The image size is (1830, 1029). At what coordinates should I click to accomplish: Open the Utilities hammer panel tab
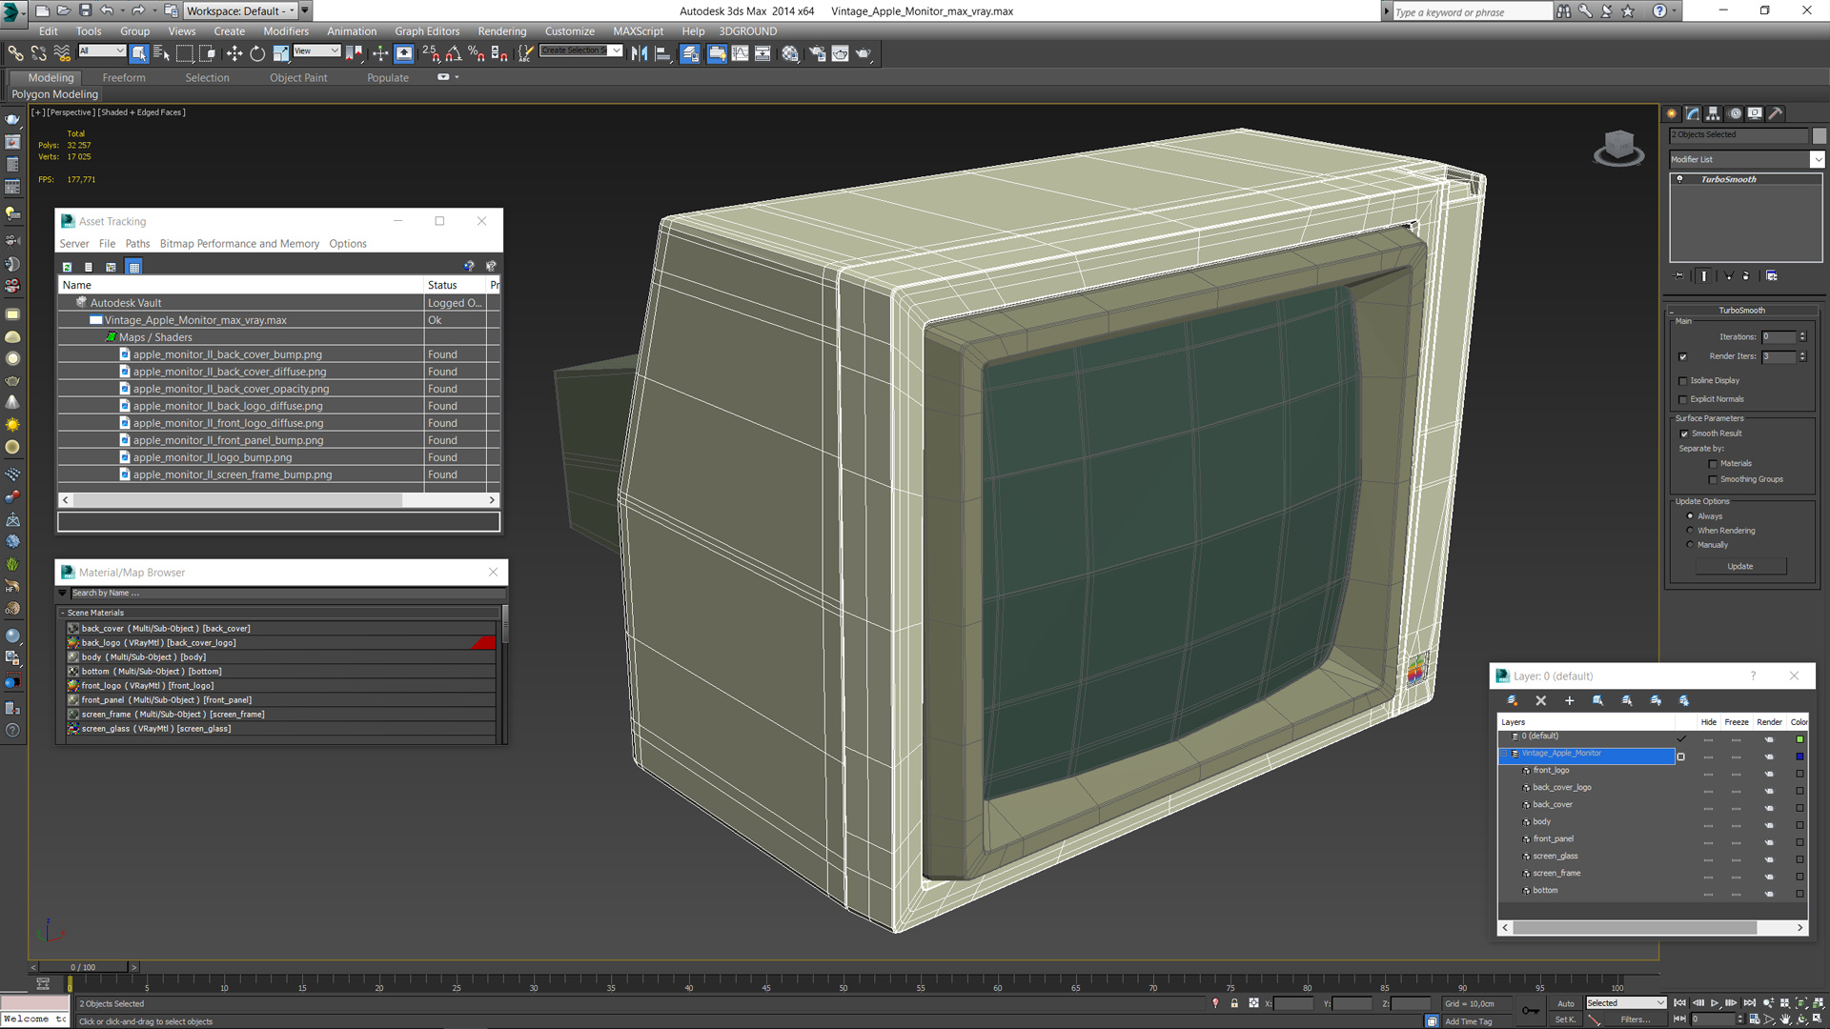click(1776, 113)
